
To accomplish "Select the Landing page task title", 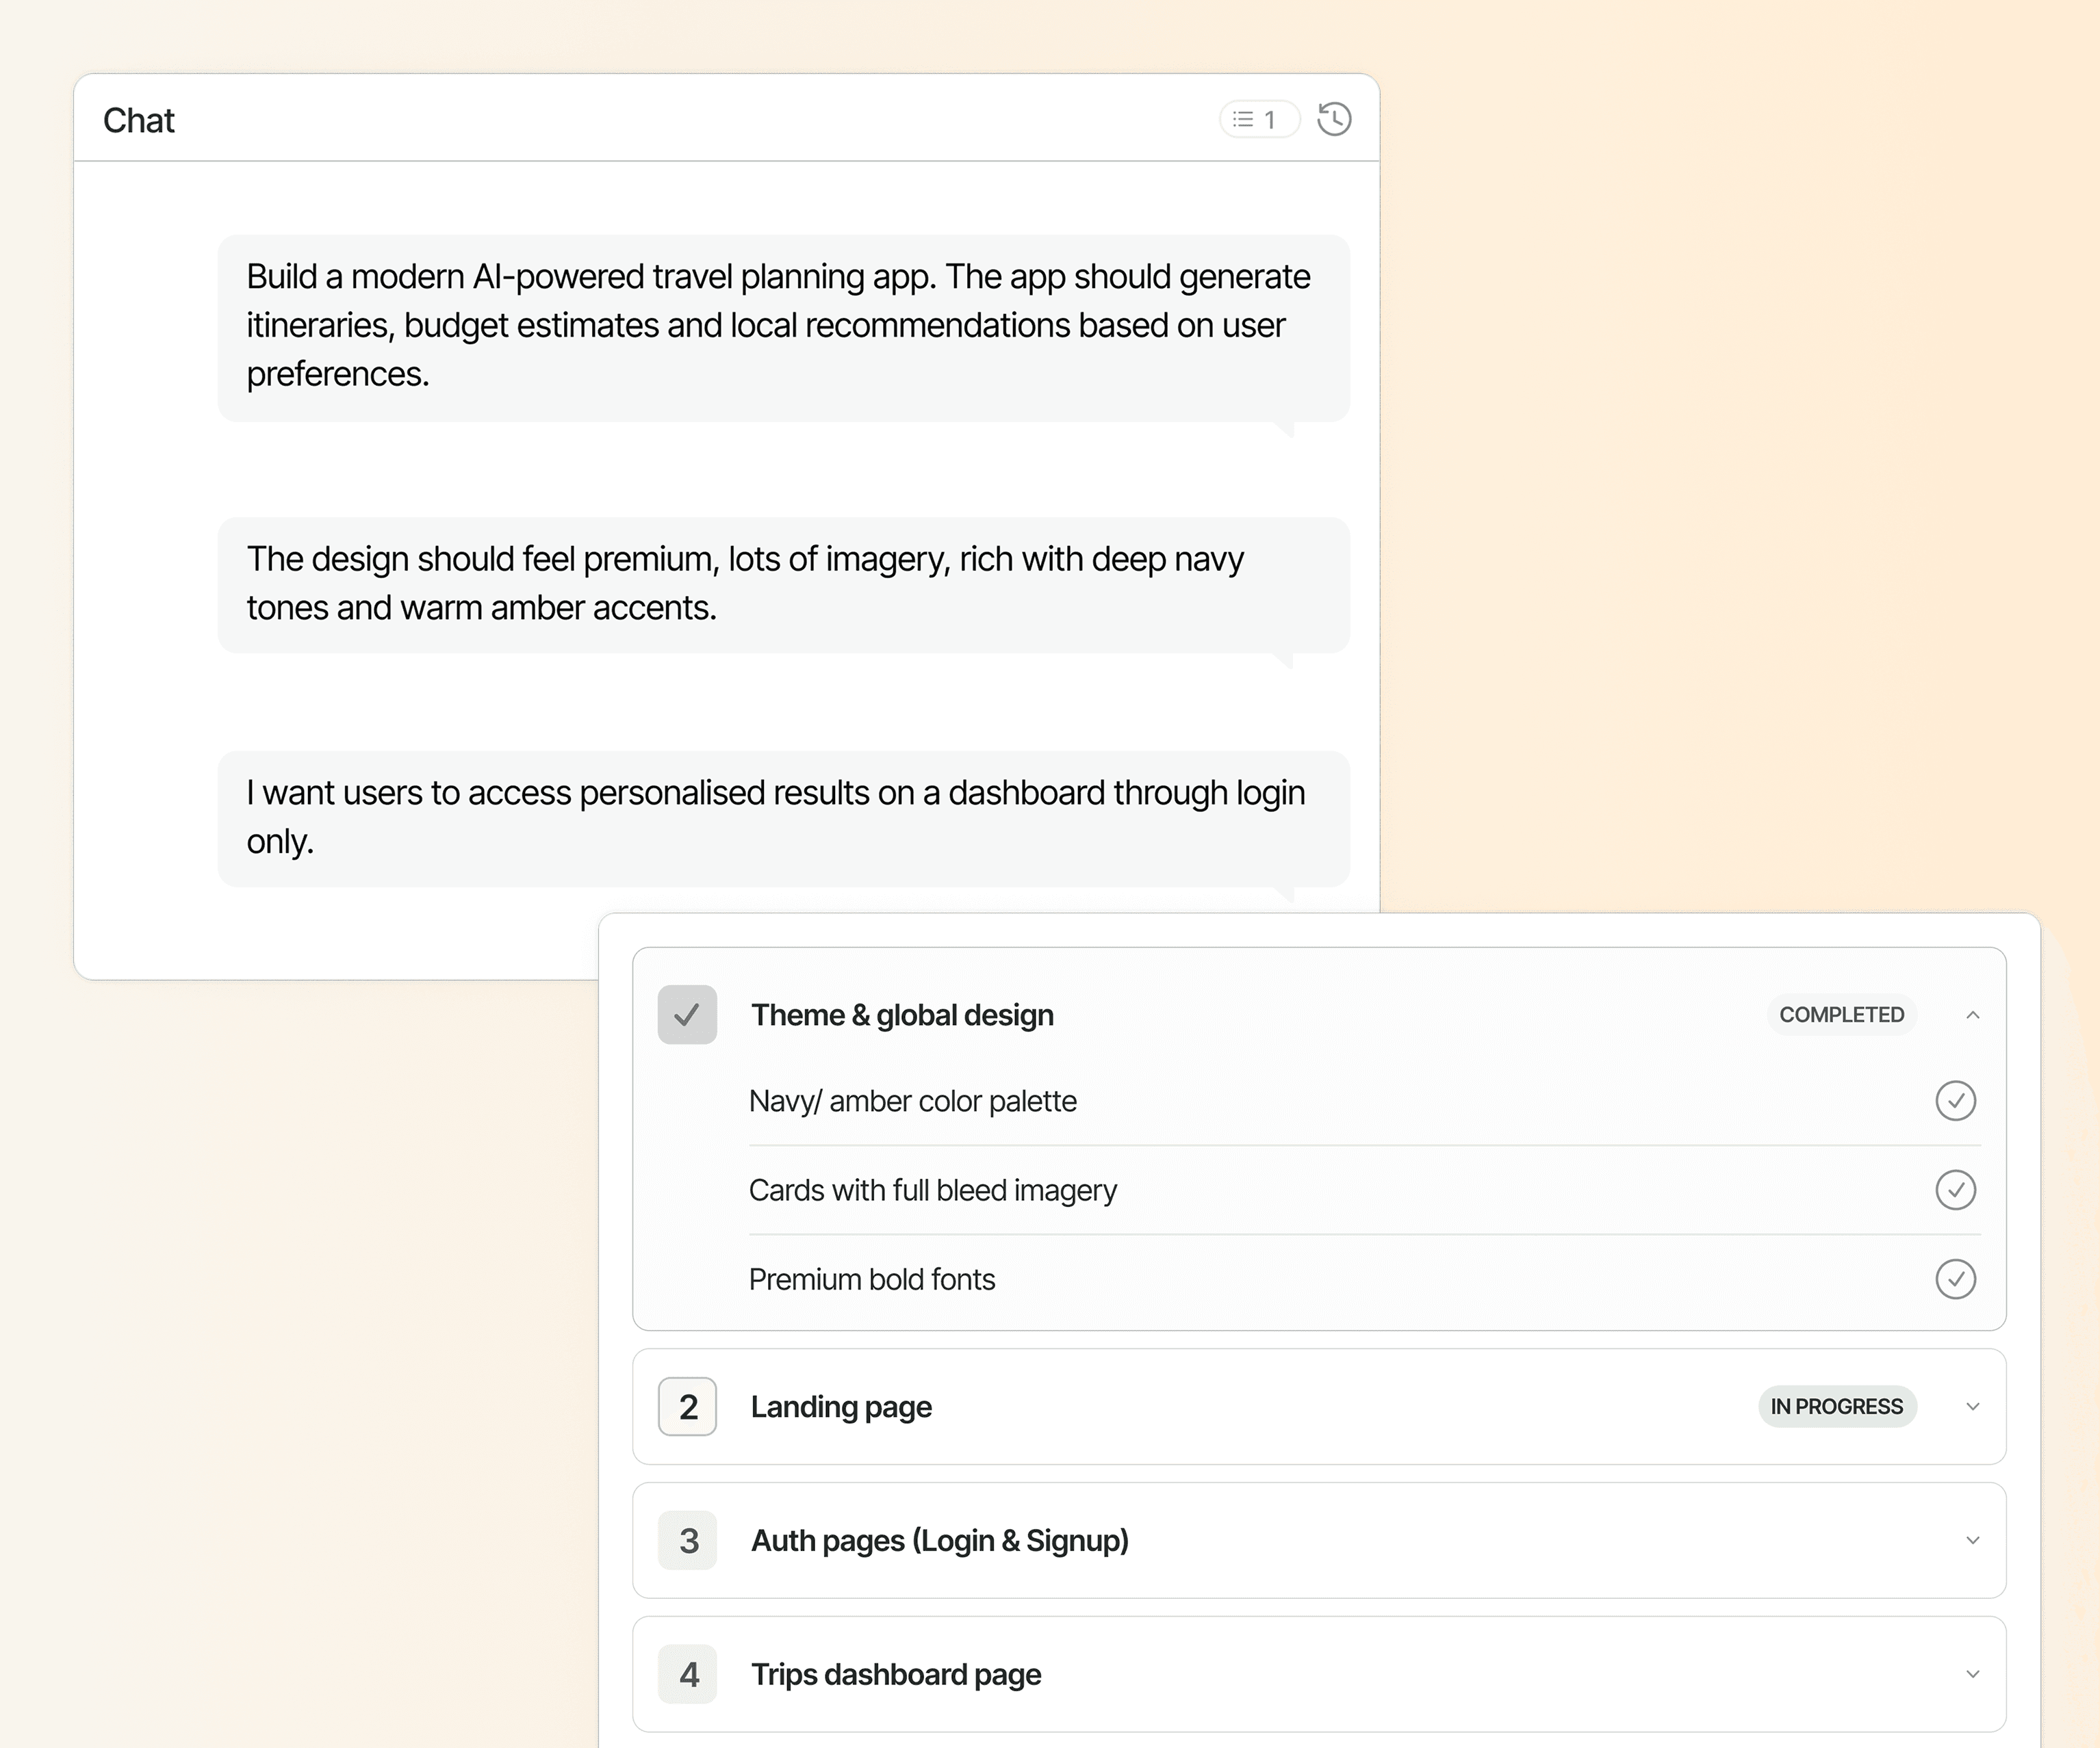I will [x=841, y=1407].
